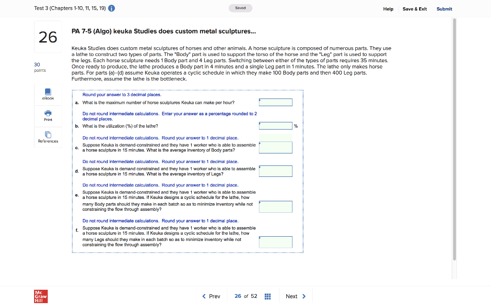The width and height of the screenshot is (491, 306).
Task: Click lathe utilization answer field
Action: (276, 126)
